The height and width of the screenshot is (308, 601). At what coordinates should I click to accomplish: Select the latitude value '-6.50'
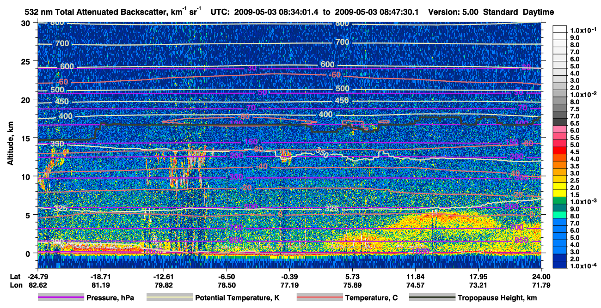point(227,276)
